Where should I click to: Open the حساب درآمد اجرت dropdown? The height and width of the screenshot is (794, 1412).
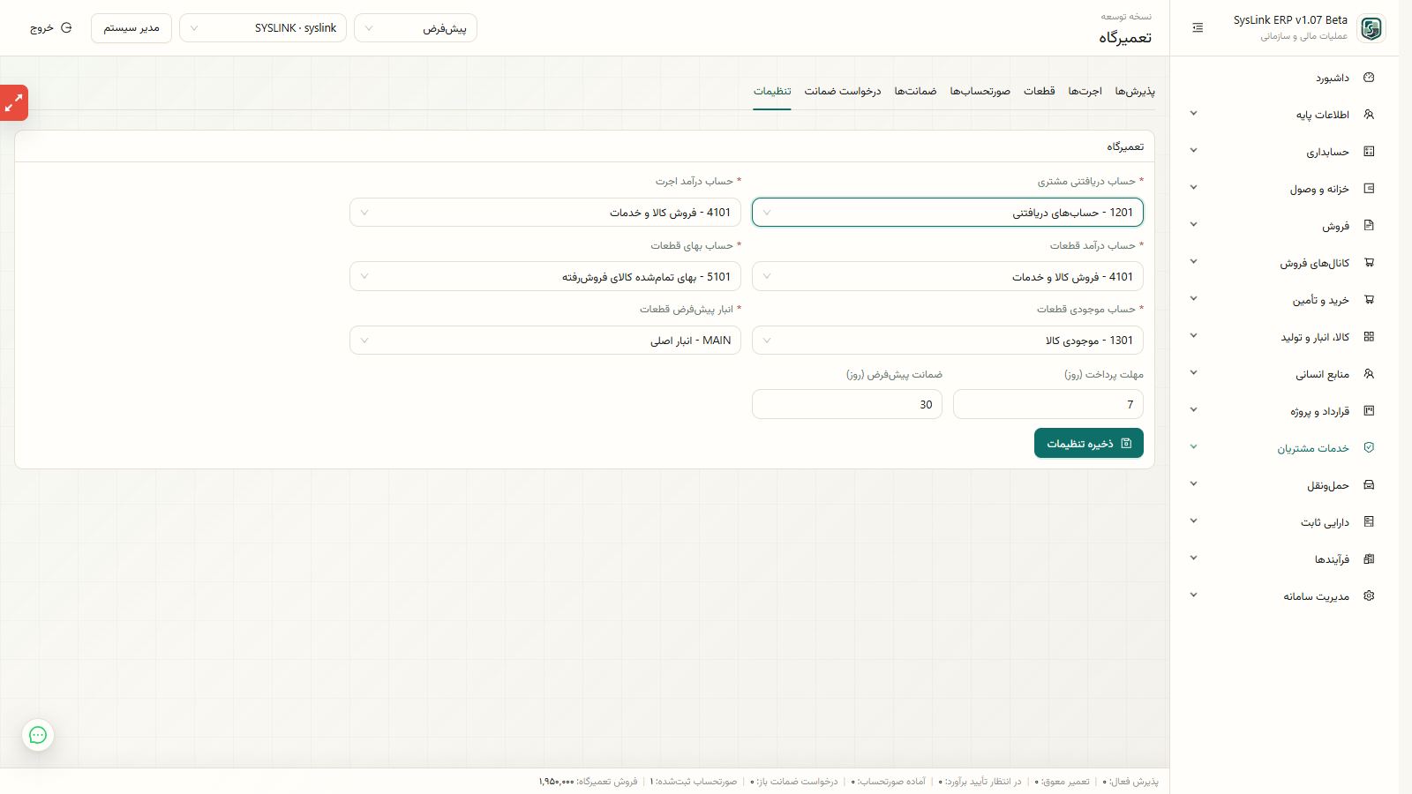(x=545, y=213)
